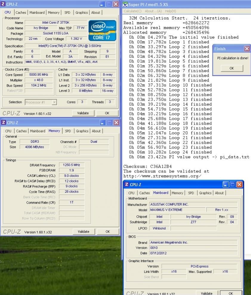
Task: Click the Intel Core i7 logo badge
Action: [102, 31]
